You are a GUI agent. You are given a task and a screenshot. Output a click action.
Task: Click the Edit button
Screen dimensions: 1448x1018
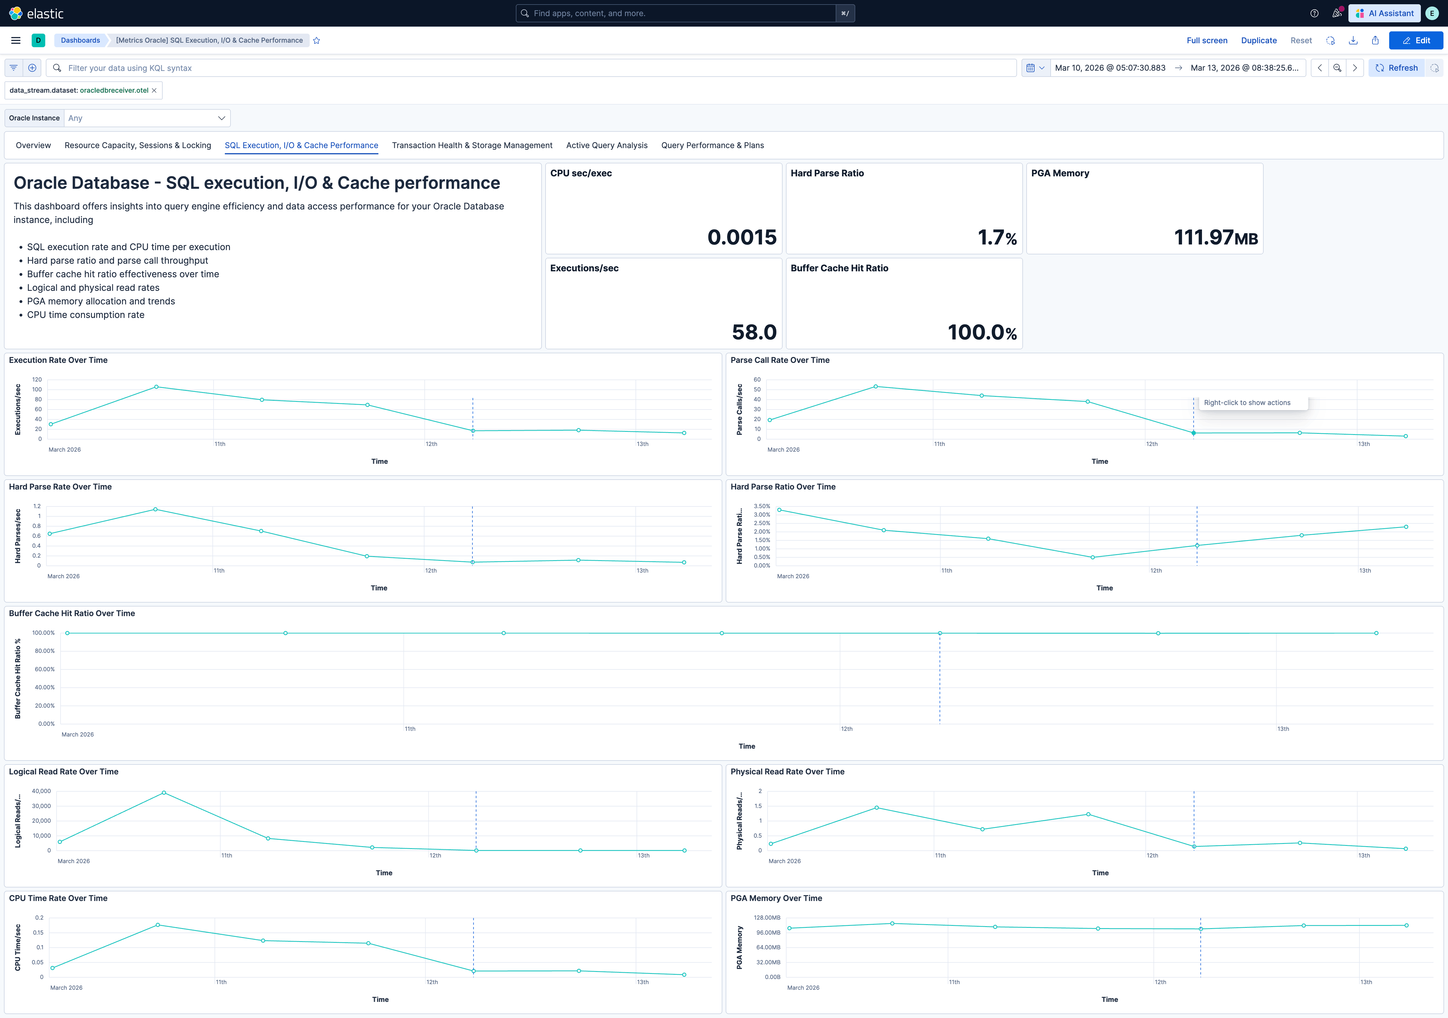(x=1416, y=40)
